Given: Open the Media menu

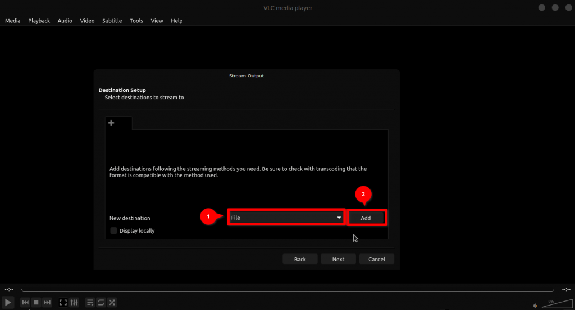Looking at the screenshot, I should (x=12, y=21).
